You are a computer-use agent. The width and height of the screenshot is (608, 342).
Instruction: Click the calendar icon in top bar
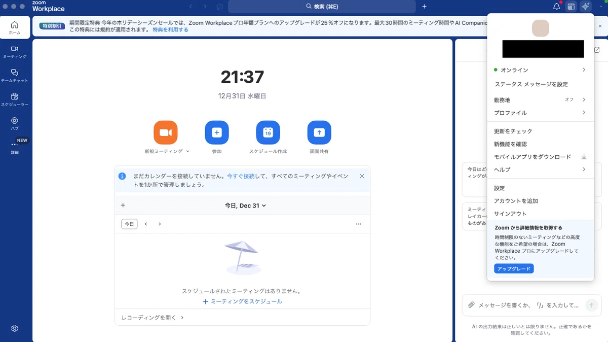tap(571, 7)
